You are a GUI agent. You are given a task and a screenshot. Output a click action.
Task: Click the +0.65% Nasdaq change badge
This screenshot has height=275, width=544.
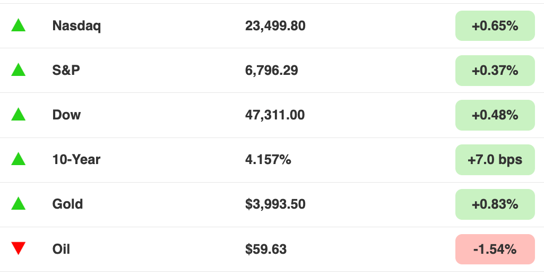(495, 25)
